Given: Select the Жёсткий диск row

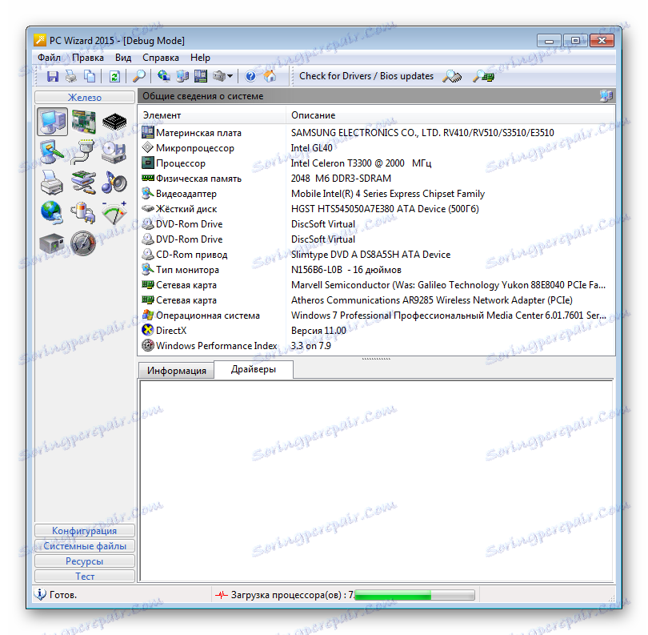Looking at the screenshot, I should point(376,209).
